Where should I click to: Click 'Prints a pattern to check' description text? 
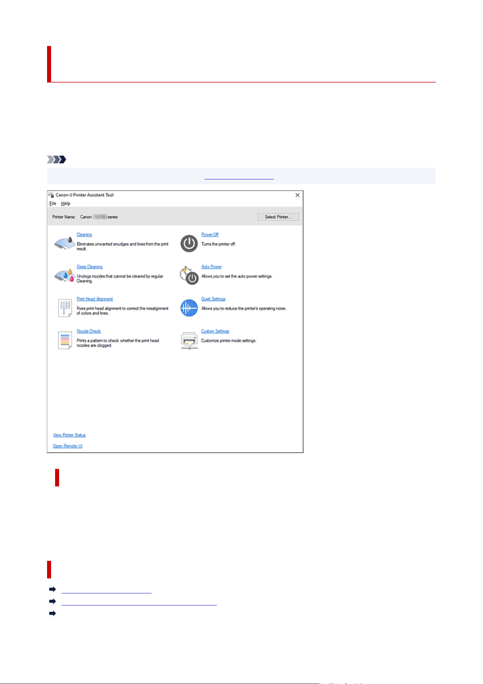tap(118, 343)
